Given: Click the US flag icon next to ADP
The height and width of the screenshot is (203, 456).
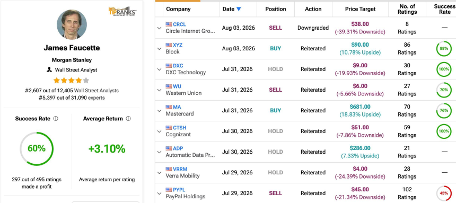Looking at the screenshot, I should [x=169, y=148].
